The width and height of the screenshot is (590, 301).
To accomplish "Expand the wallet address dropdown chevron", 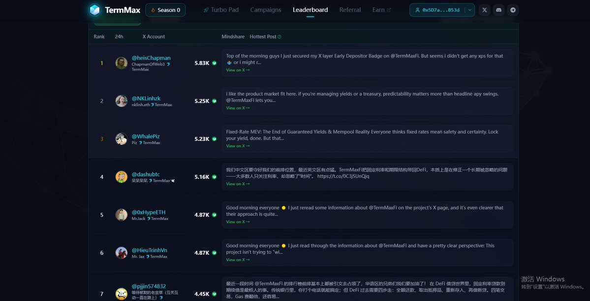I will click(469, 9).
